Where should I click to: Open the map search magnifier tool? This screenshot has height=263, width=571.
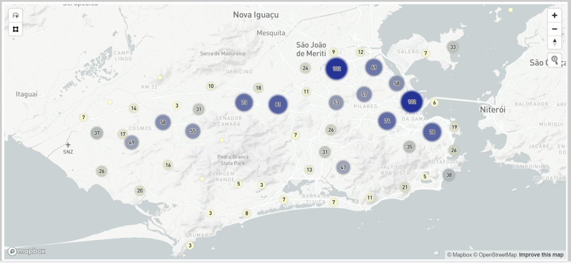click(x=554, y=60)
